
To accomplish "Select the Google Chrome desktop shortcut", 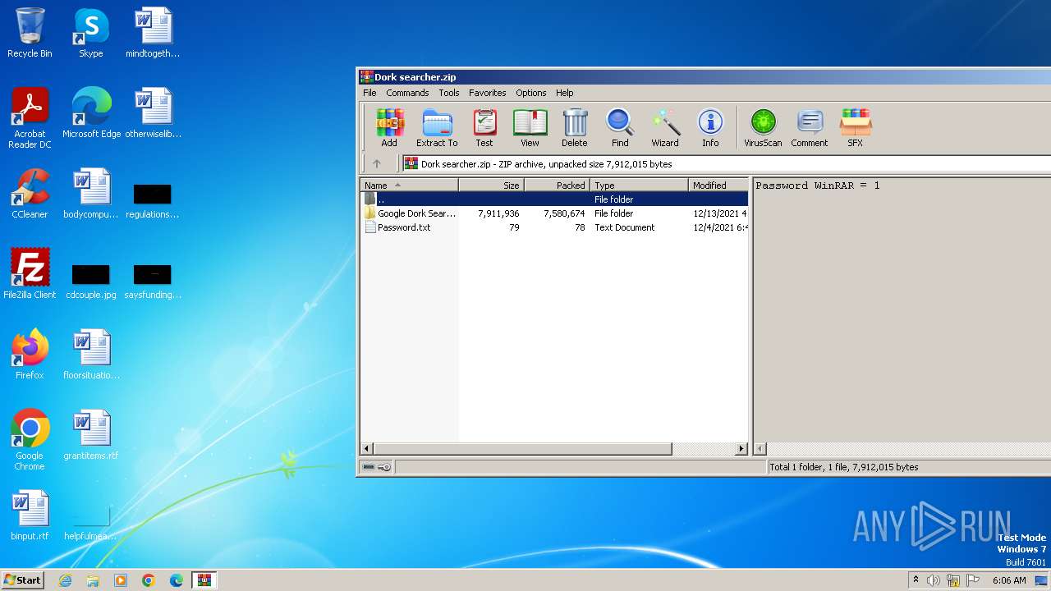I will 30,440.
